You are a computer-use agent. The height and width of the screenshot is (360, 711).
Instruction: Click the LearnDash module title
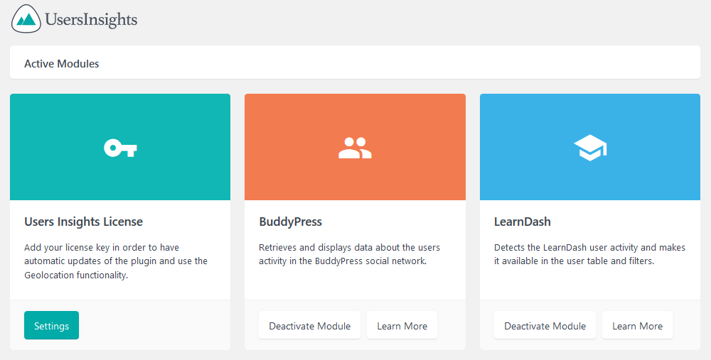tap(523, 222)
